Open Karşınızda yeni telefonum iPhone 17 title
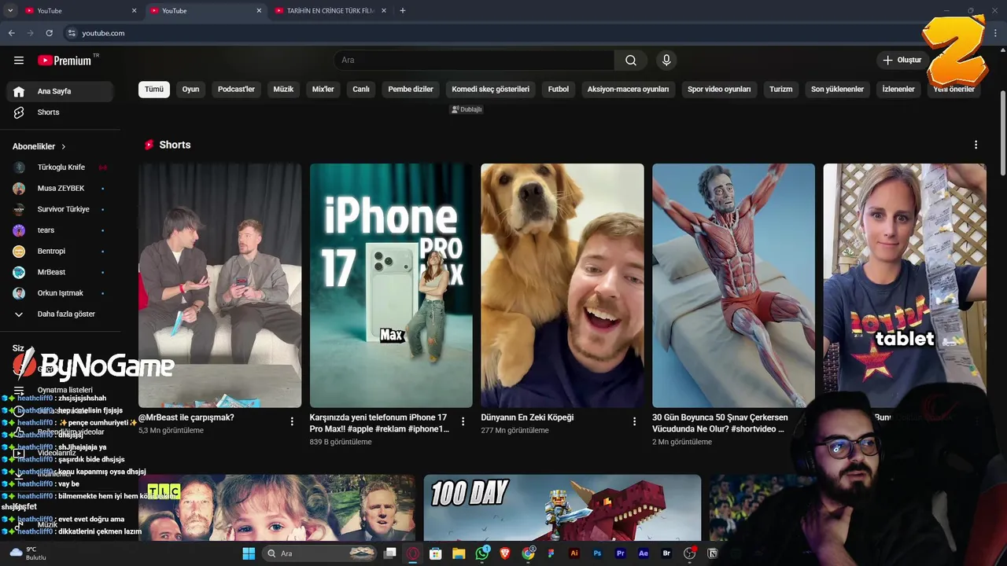Viewport: 1007px width, 566px height. 379,423
